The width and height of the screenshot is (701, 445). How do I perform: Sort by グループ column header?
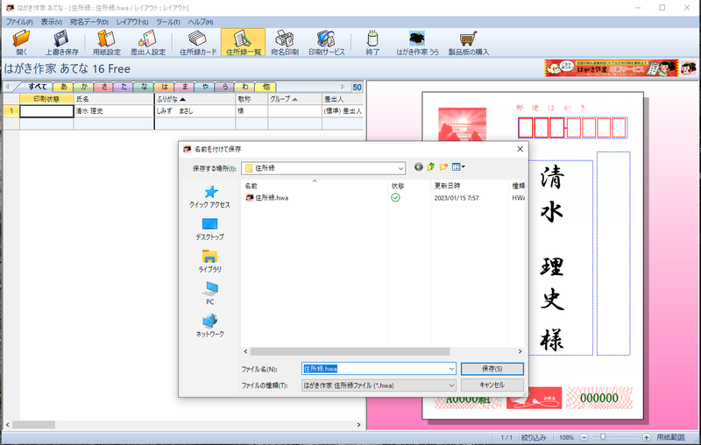tap(294, 99)
